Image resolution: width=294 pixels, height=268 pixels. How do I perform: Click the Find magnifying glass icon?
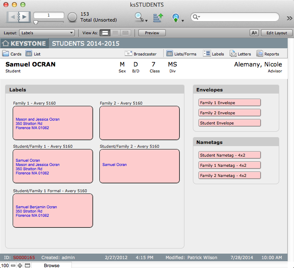(x=139, y=17)
